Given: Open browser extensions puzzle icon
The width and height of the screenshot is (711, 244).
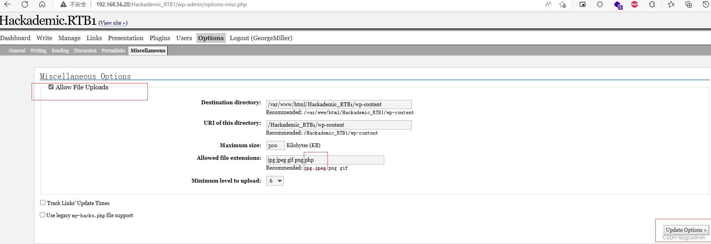Looking at the screenshot, I should (x=652, y=4).
